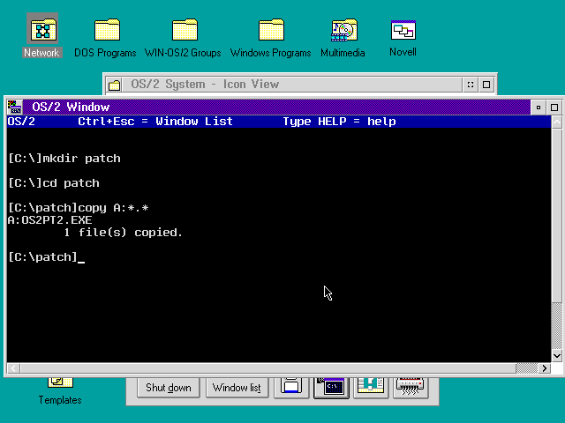
Task: Hide the OS/2 System Icon View window
Action: (x=471, y=85)
